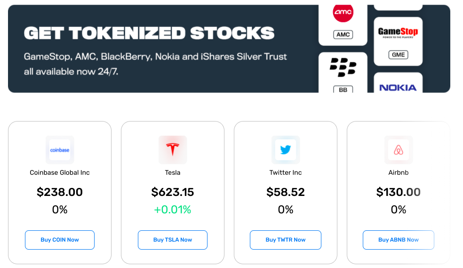463x268 pixels.
Task: Click the BlackBerry logo in banner
Action: point(343,67)
